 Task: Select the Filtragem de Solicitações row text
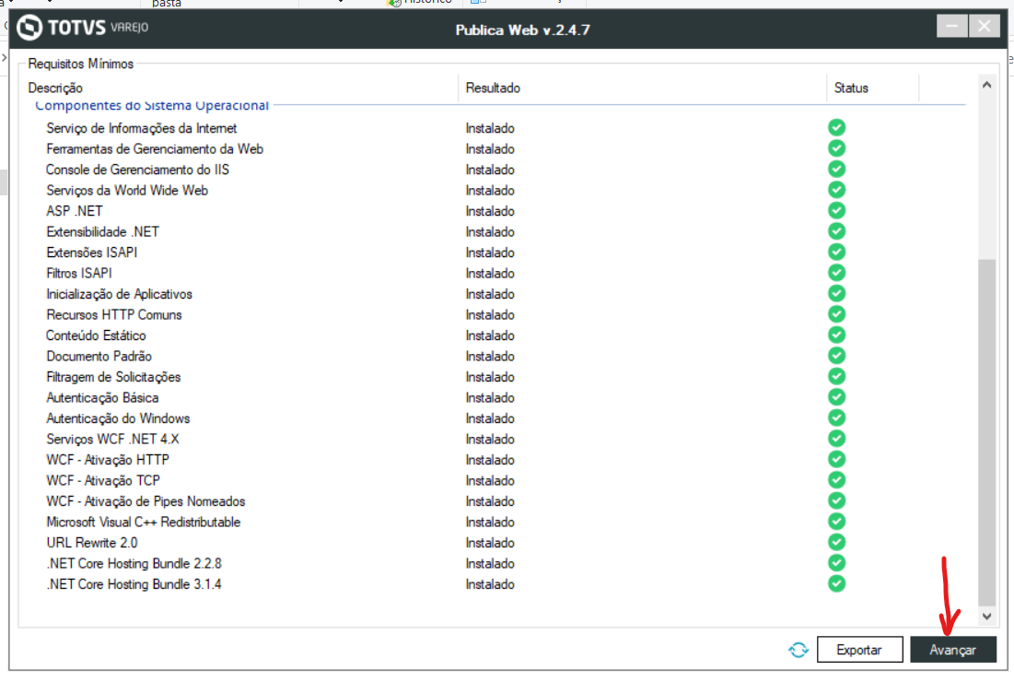113,377
